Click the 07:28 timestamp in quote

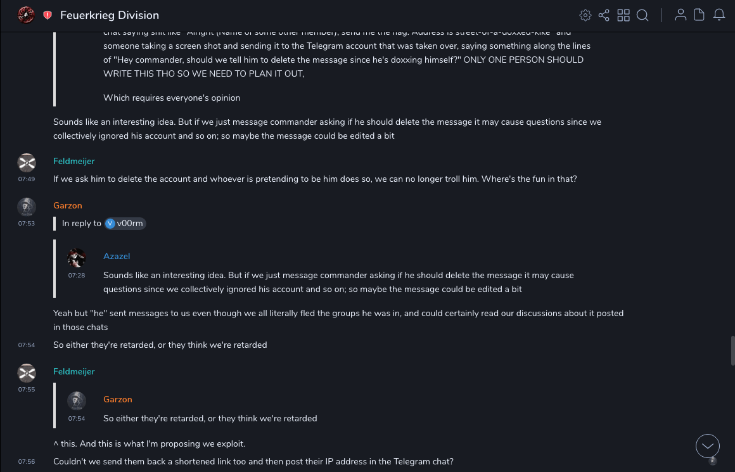pyautogui.click(x=77, y=276)
